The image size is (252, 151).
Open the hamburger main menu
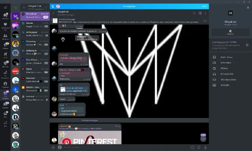point(5,7)
